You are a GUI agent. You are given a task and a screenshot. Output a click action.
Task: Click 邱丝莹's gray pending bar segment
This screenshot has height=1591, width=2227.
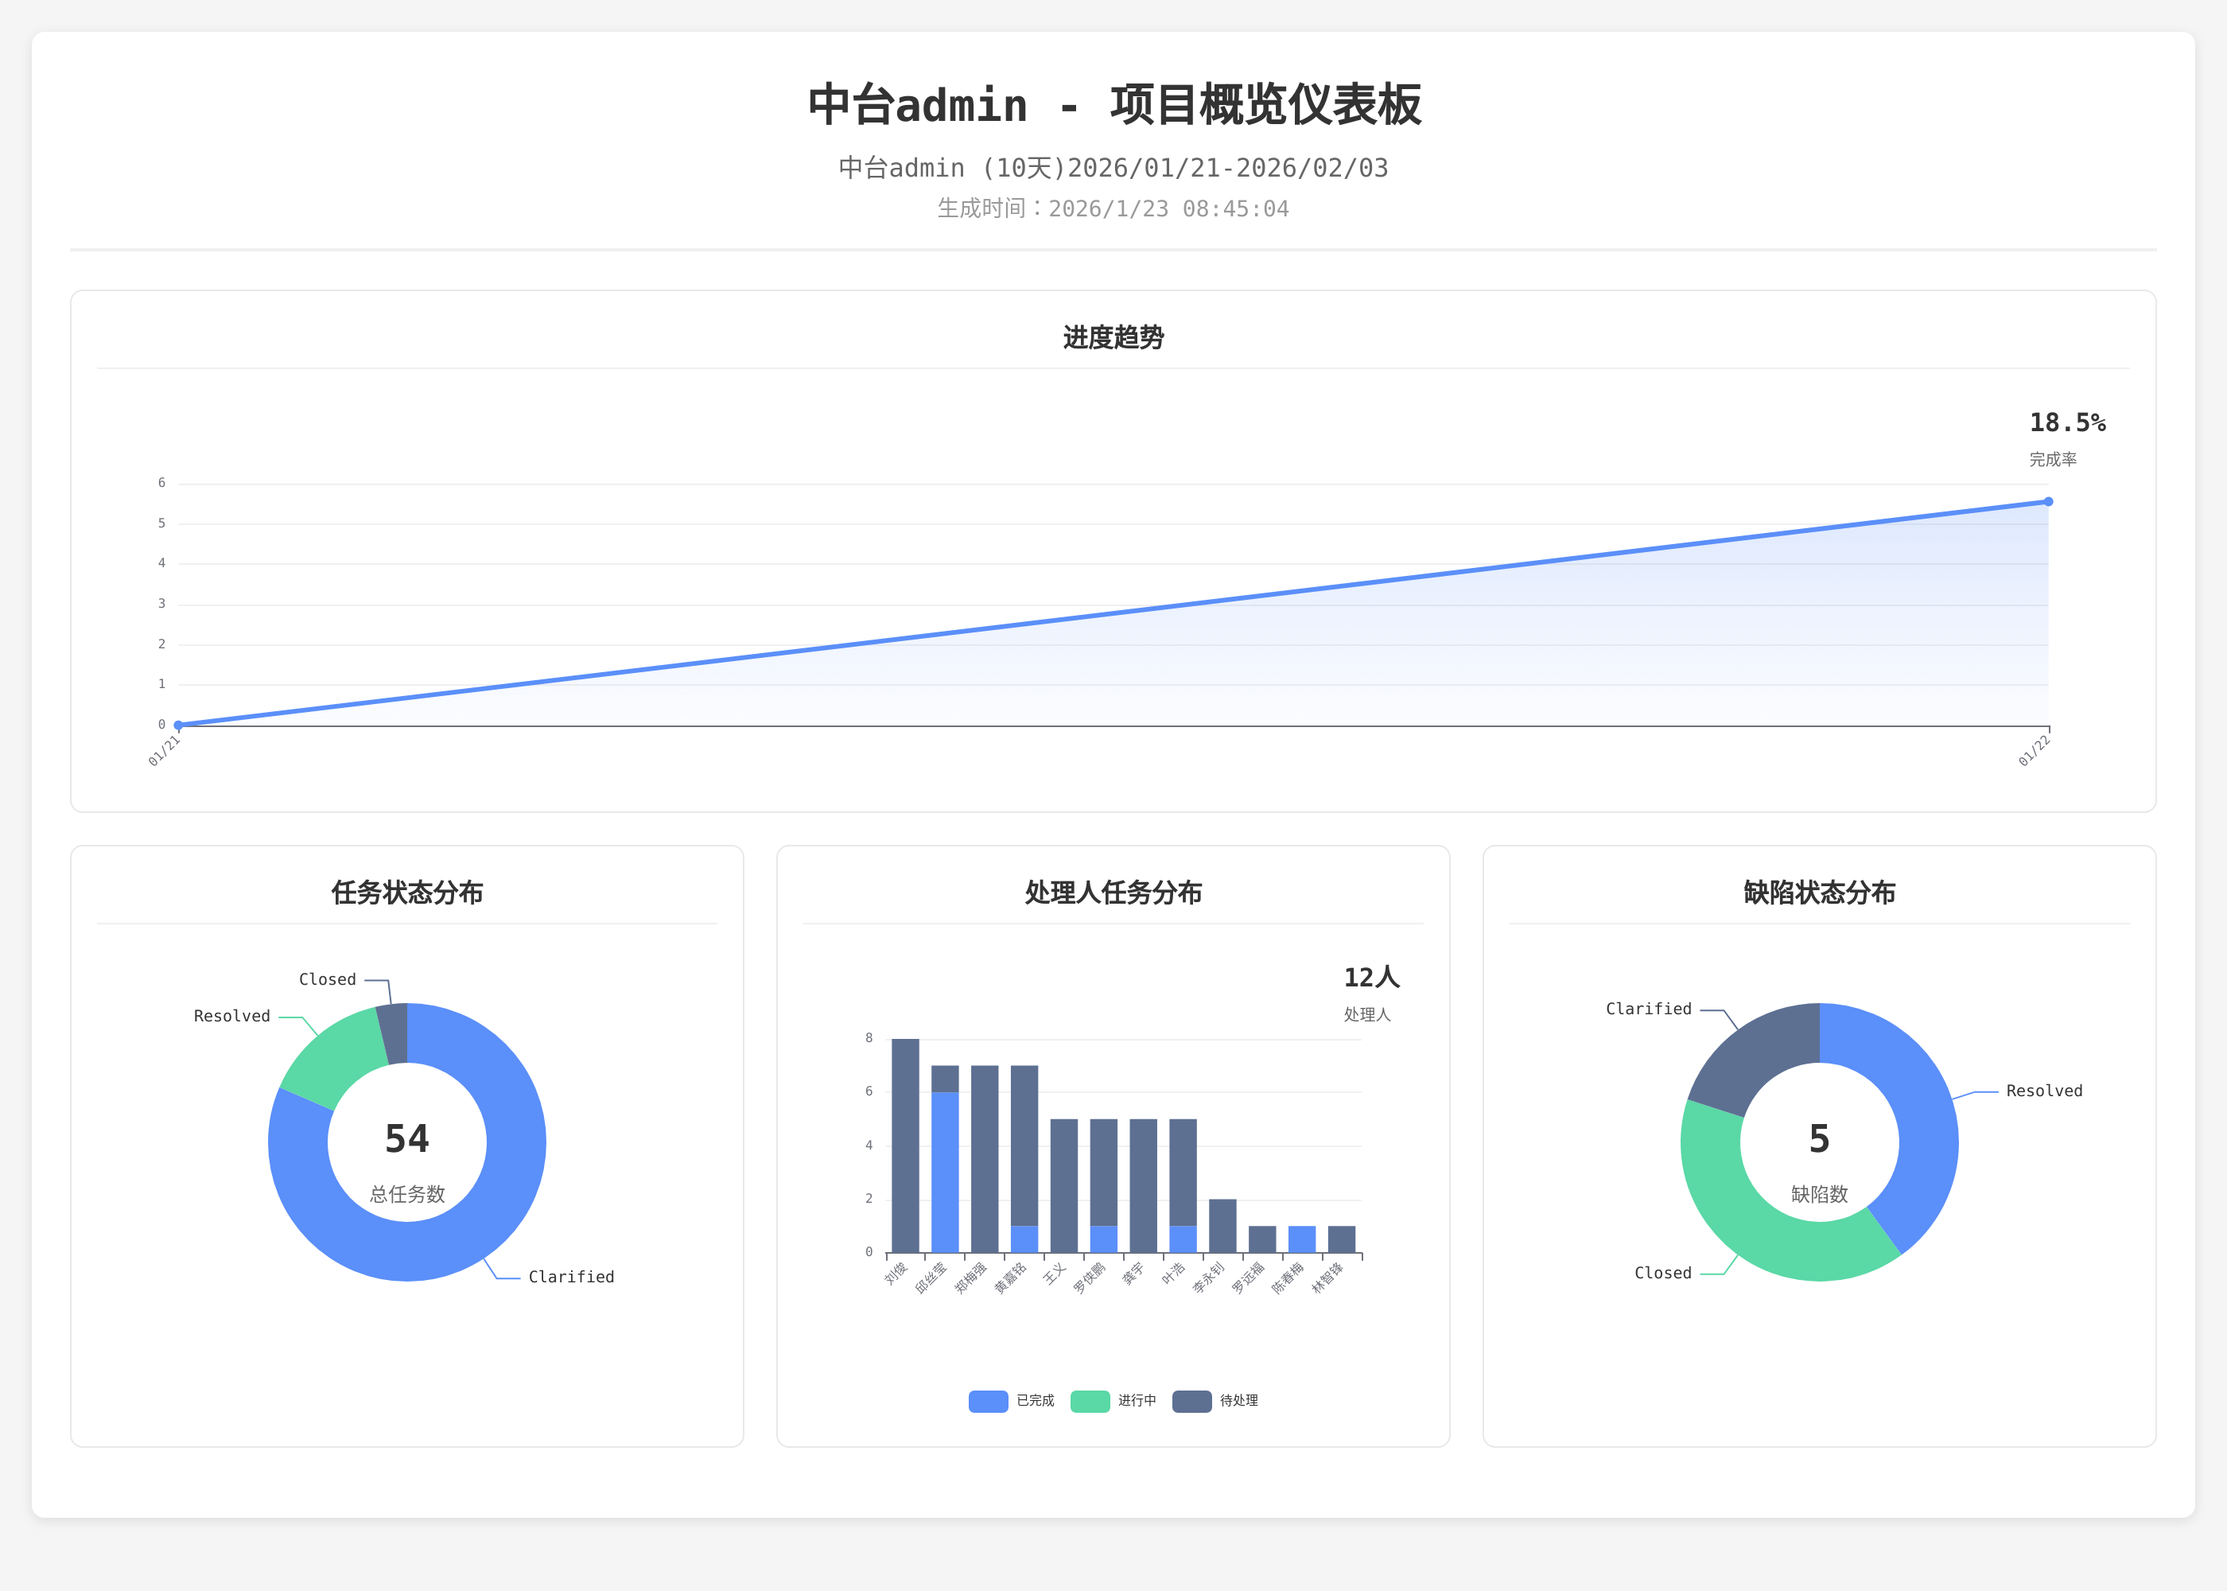click(x=945, y=1079)
